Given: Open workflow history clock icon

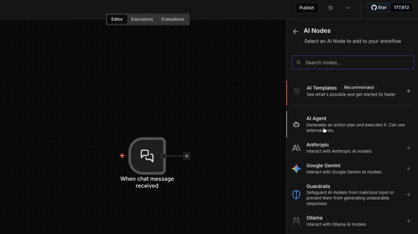Looking at the screenshot, I should [331, 8].
